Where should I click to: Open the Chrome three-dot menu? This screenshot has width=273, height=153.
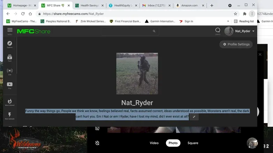(252, 14)
